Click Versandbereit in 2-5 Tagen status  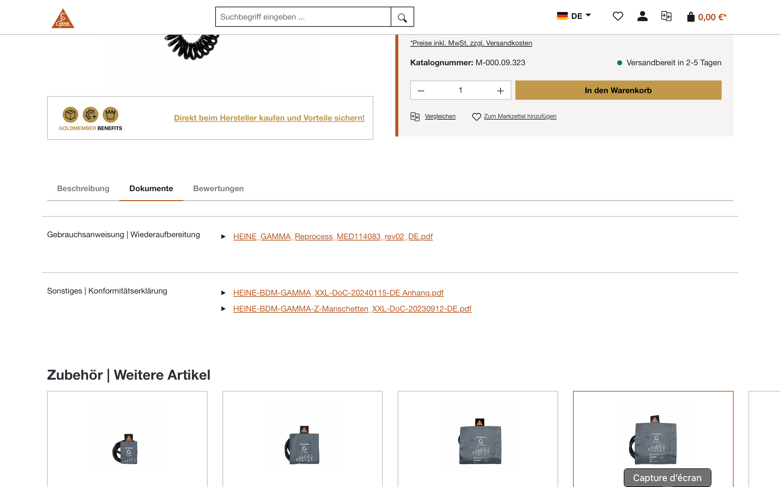tap(669, 63)
